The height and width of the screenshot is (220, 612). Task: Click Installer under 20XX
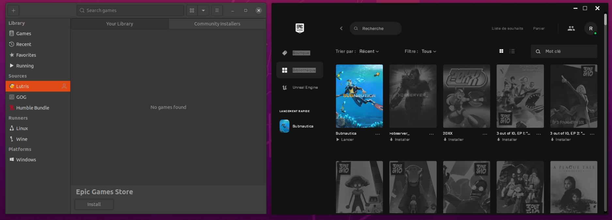pos(453,139)
